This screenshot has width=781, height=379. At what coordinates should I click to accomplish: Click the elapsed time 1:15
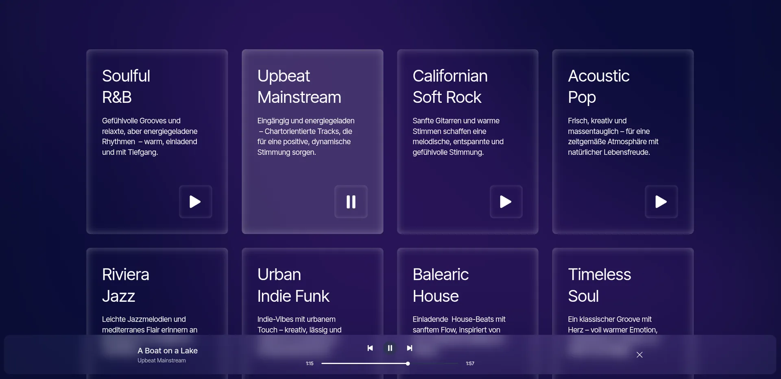[310, 364]
